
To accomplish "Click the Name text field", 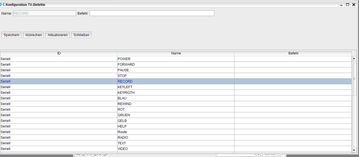I will click(44, 13).
